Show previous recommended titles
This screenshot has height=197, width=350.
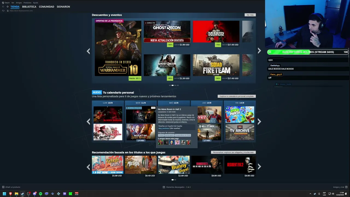tap(88, 167)
